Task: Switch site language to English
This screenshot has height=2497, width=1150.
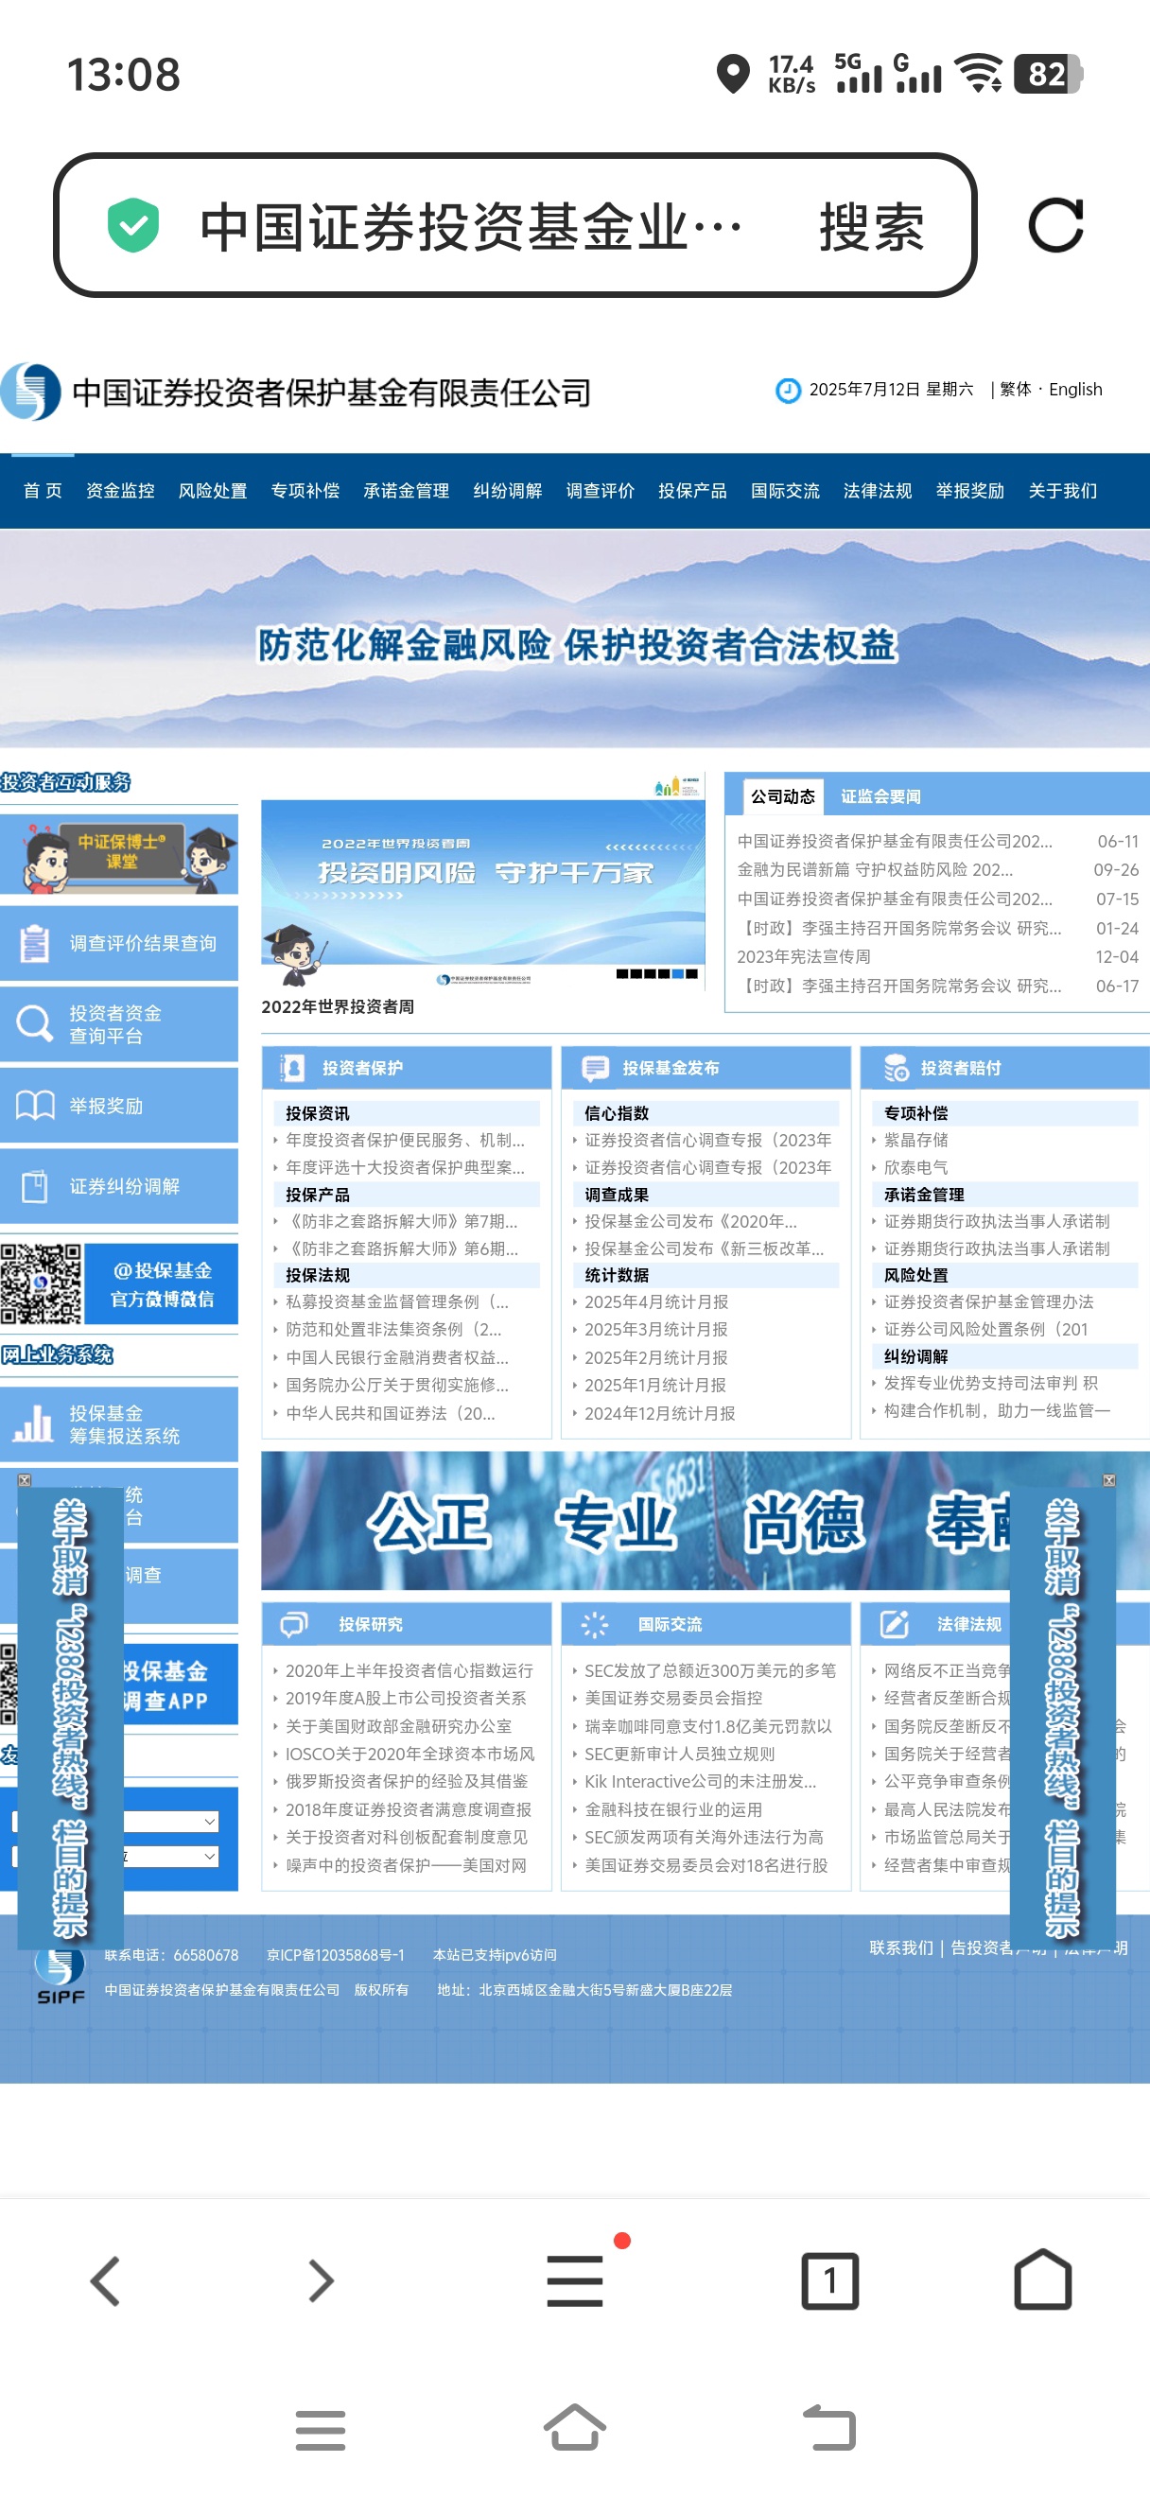Action: (x=1075, y=390)
